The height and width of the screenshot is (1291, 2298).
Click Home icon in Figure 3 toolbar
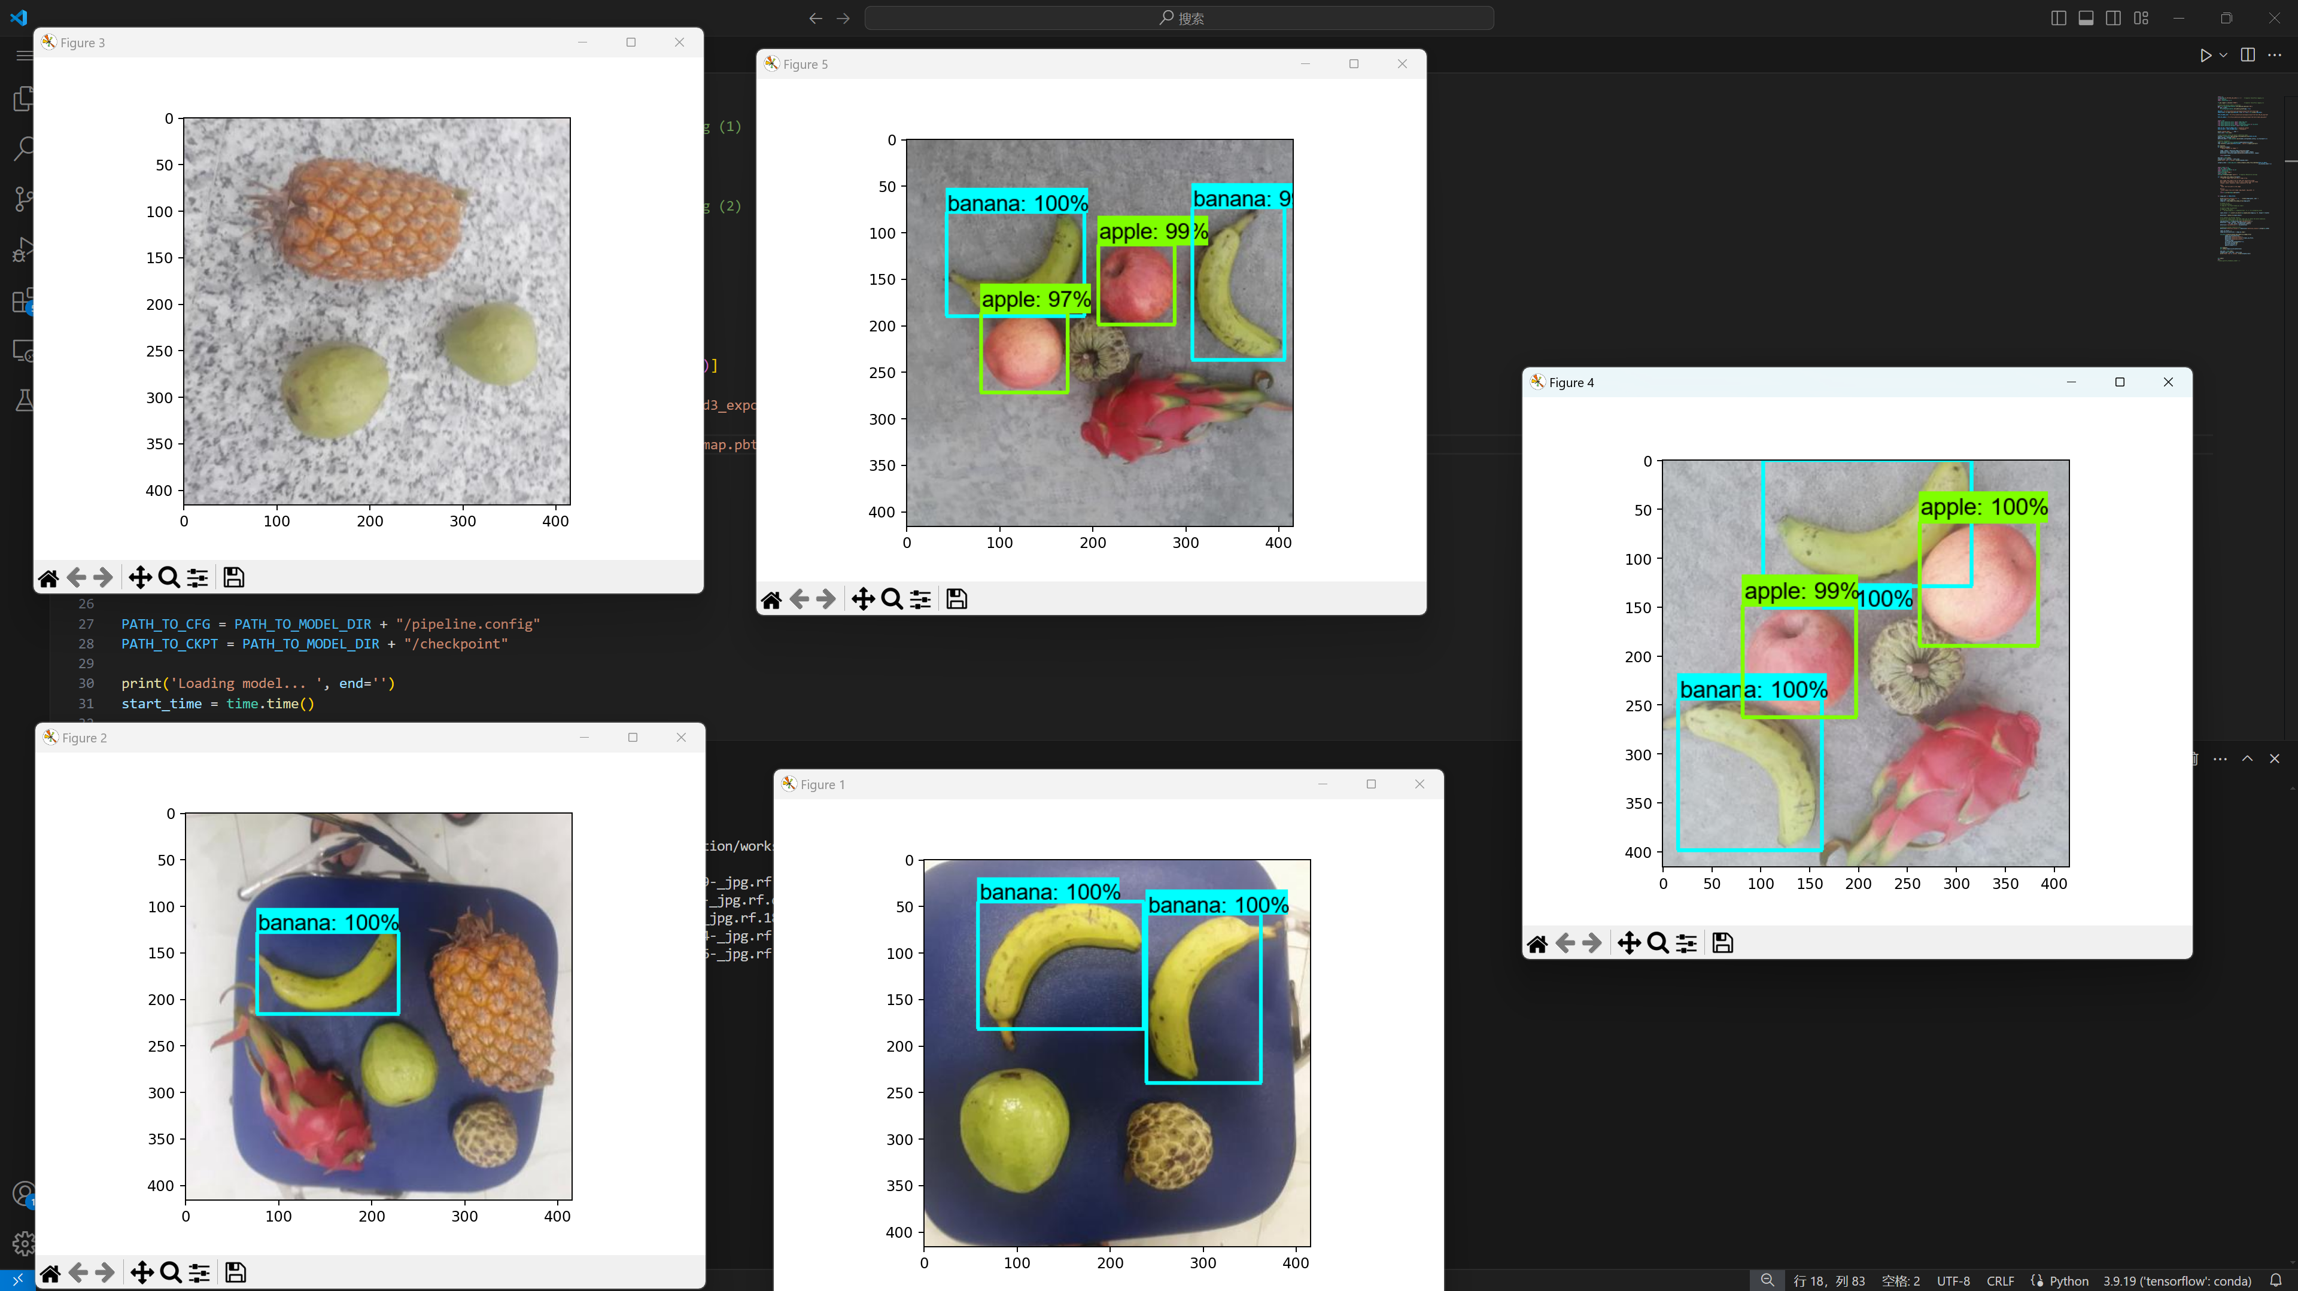tap(48, 578)
